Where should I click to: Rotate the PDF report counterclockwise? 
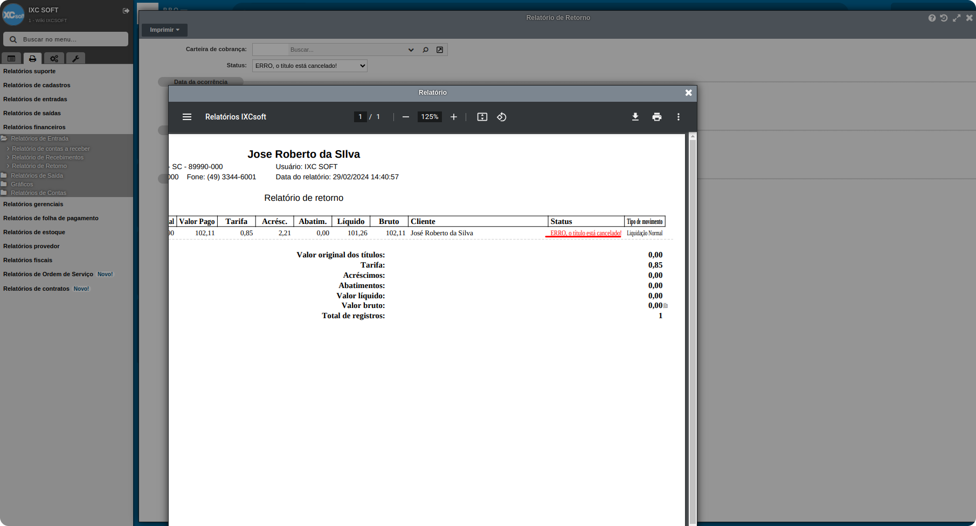[502, 117]
